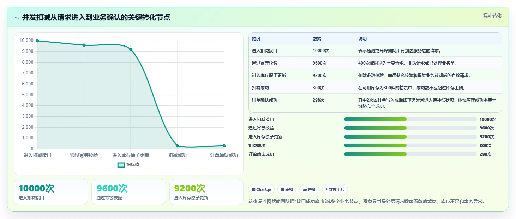Click the progress bar for 进入库存原子更新

click(410, 137)
